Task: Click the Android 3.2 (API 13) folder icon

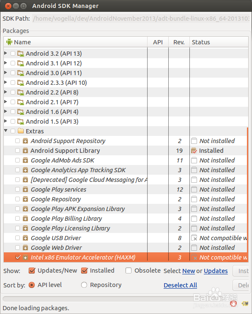Action: tap(21, 54)
